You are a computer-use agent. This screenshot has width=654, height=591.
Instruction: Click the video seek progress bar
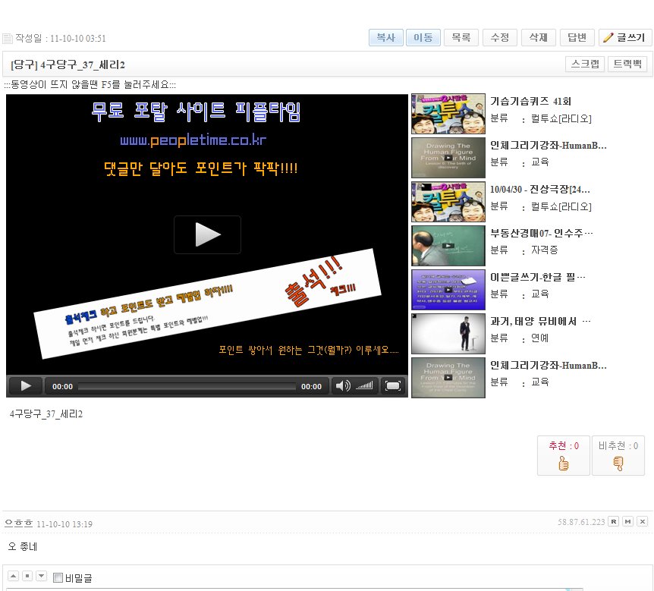(187, 386)
